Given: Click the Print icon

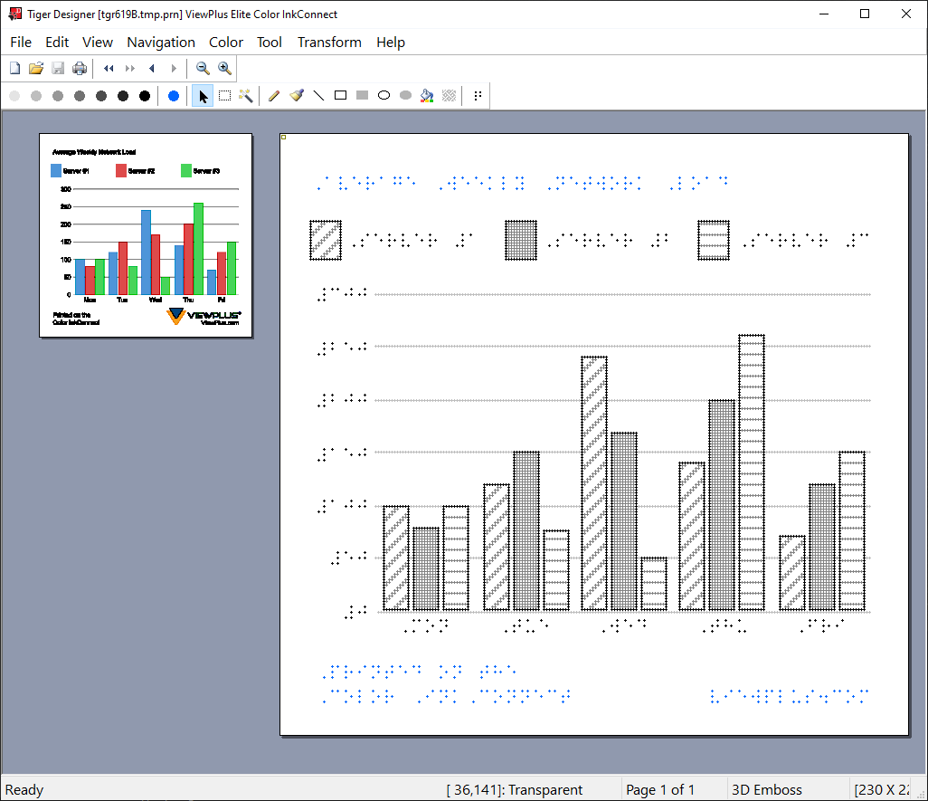Looking at the screenshot, I should point(80,69).
